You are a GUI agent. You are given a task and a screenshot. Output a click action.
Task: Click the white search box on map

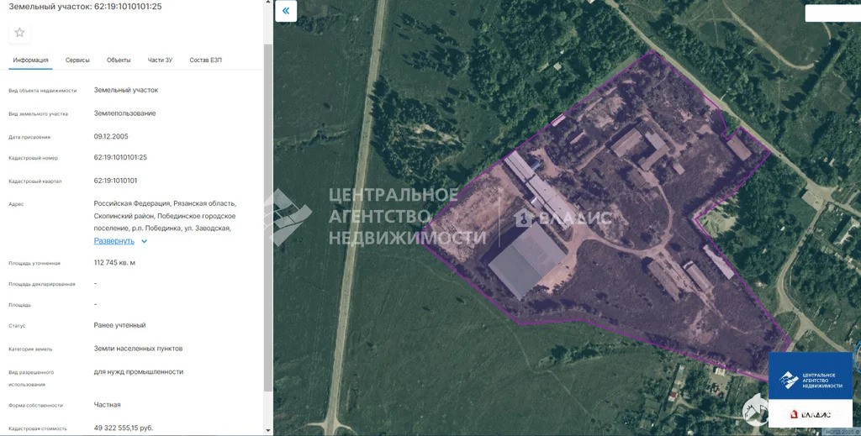coord(832,13)
